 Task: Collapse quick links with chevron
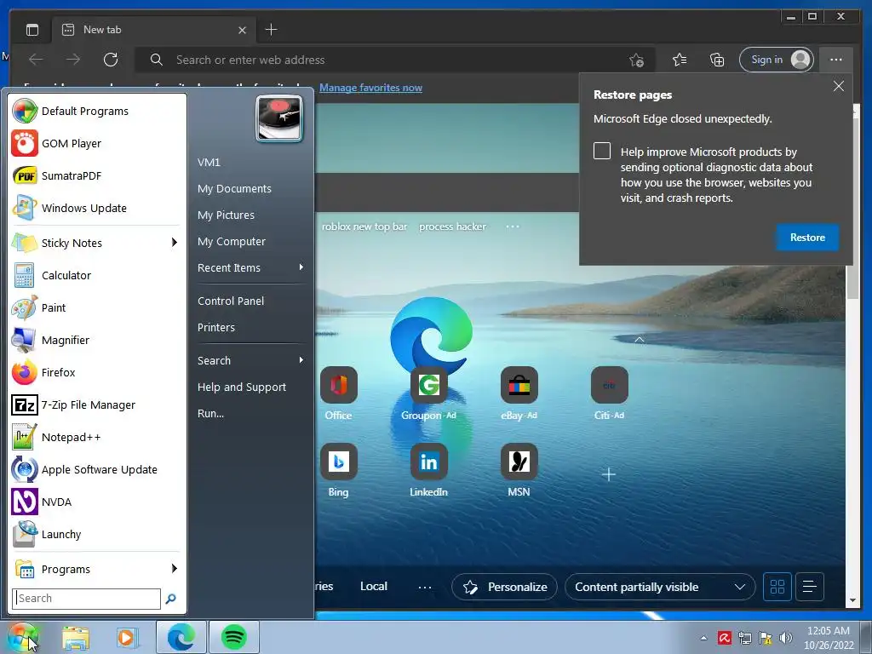click(640, 339)
